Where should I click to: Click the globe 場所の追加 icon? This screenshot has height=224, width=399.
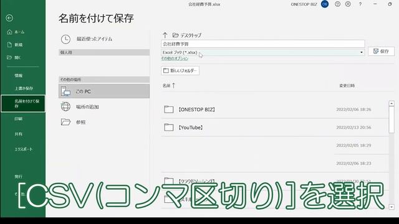[65, 106]
